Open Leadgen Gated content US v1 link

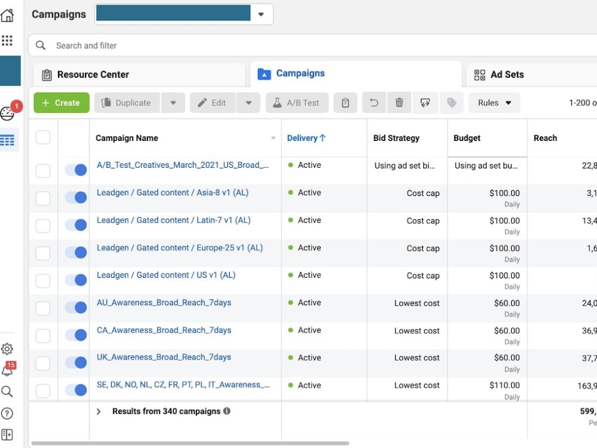tap(166, 275)
